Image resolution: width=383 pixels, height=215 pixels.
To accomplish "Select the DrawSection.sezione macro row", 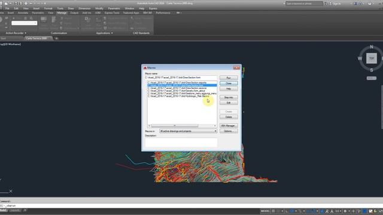I will (182, 88).
